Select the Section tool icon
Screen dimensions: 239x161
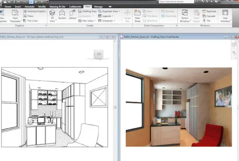[62, 13]
